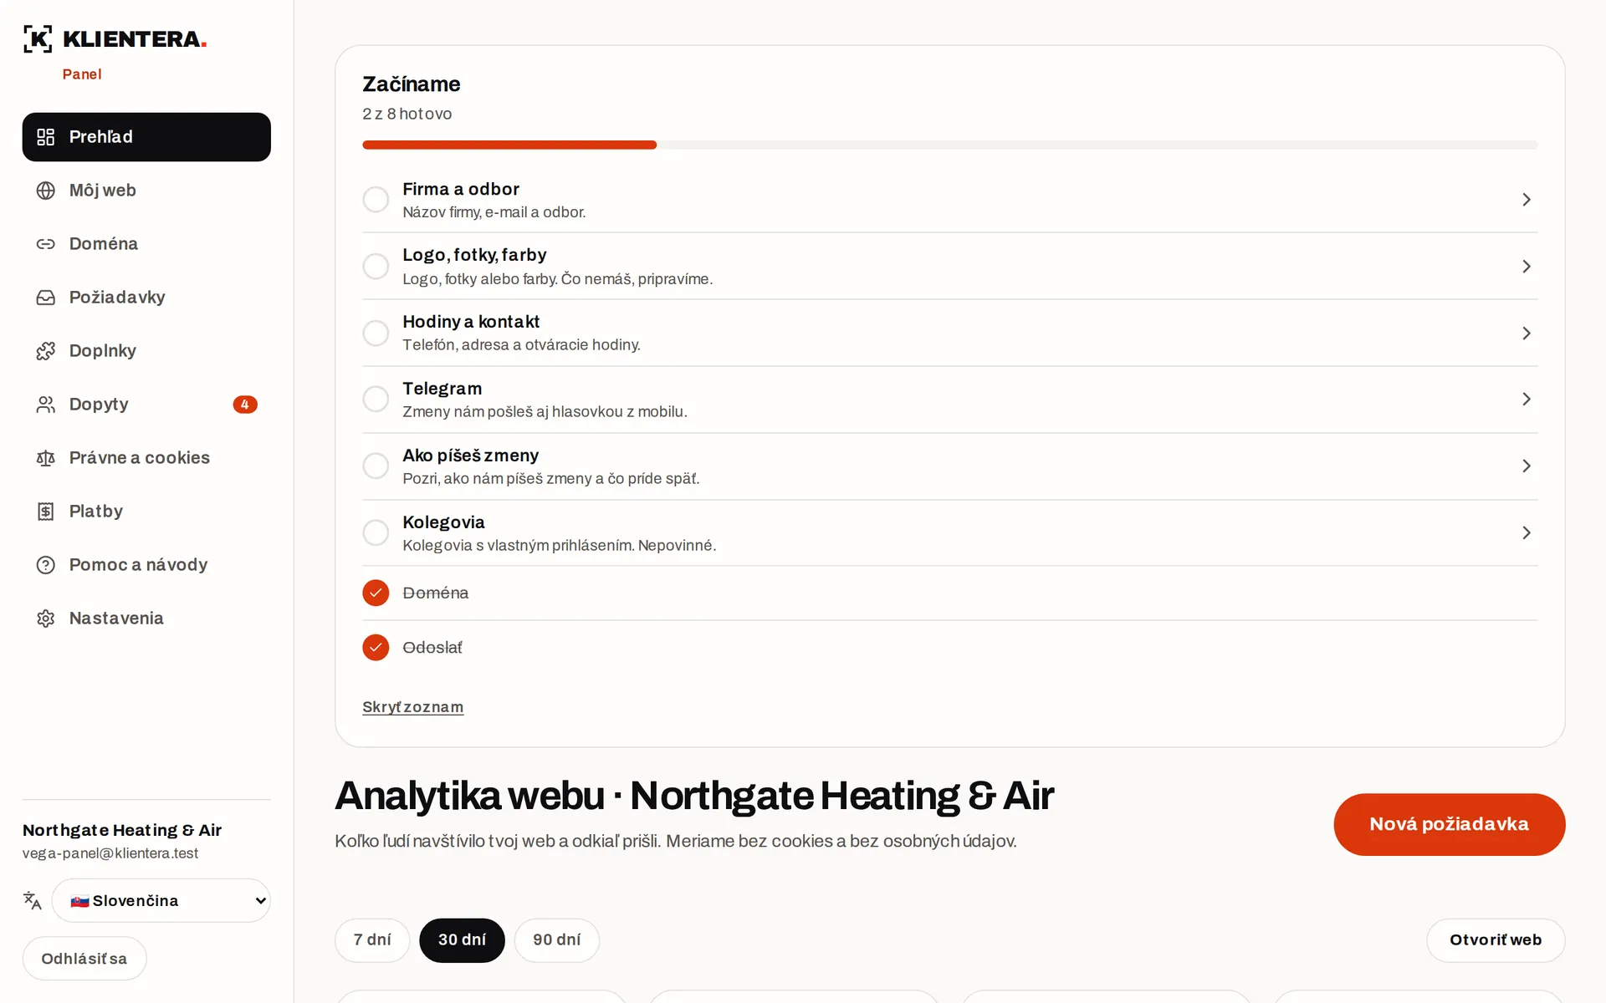Click the puzzle icon beside Doplnky
The width and height of the screenshot is (1606, 1003).
(46, 351)
